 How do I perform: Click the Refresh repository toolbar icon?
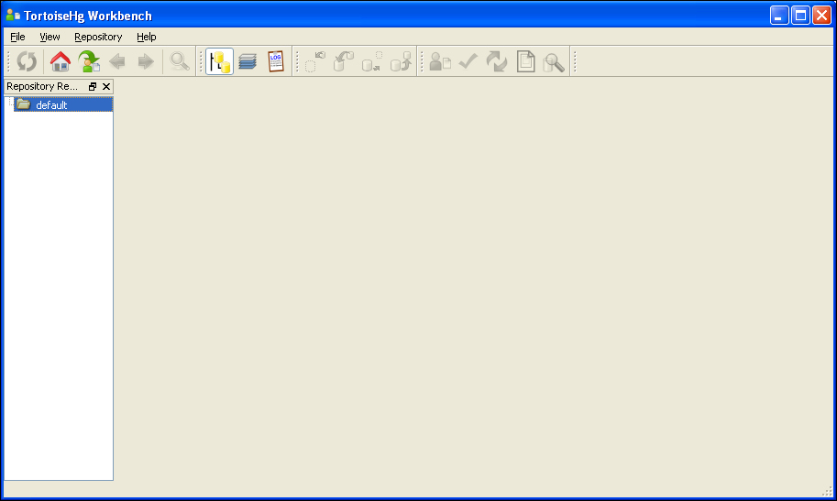tap(27, 61)
